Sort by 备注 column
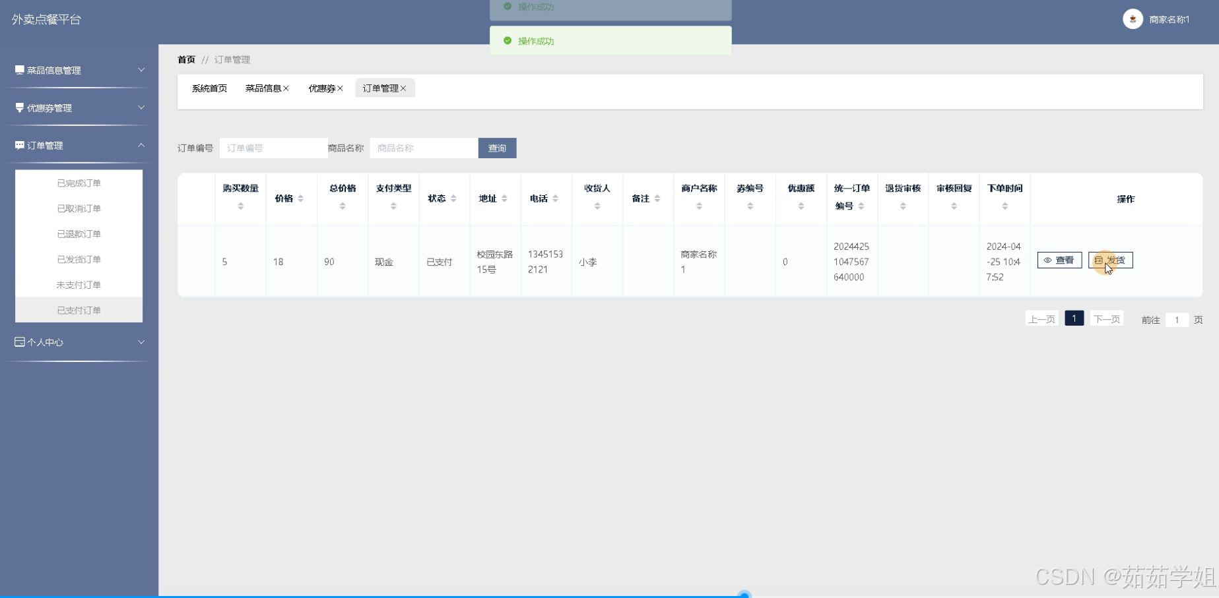The width and height of the screenshot is (1219, 598). pos(657,198)
